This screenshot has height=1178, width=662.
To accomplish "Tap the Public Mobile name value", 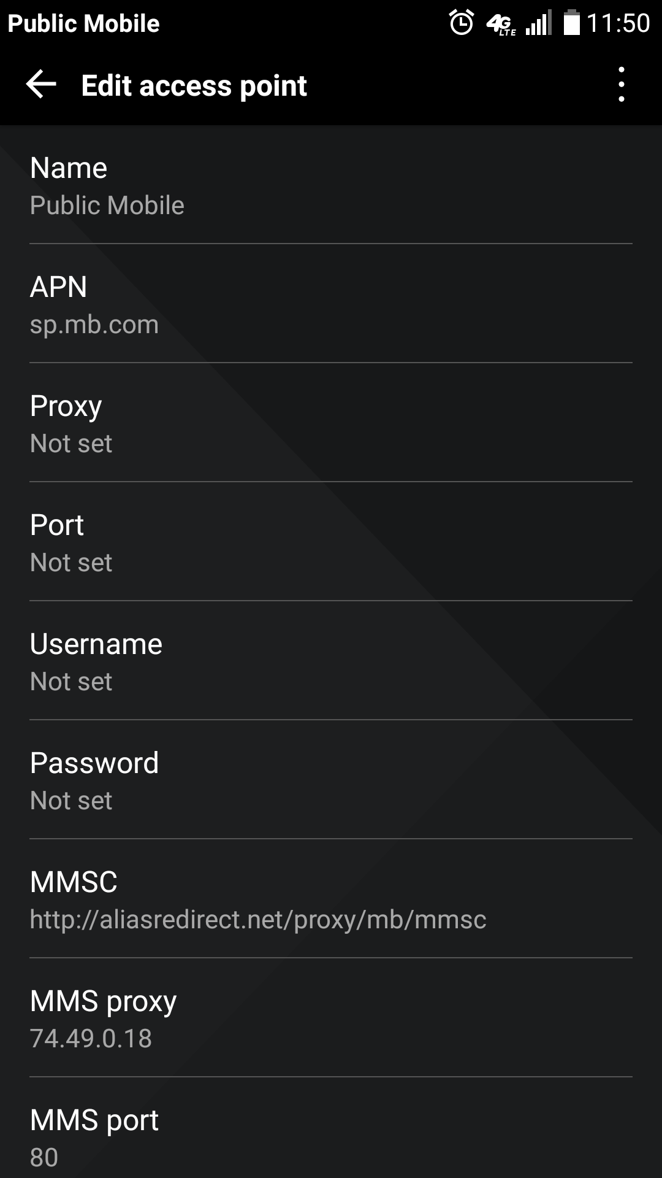I will (107, 206).
